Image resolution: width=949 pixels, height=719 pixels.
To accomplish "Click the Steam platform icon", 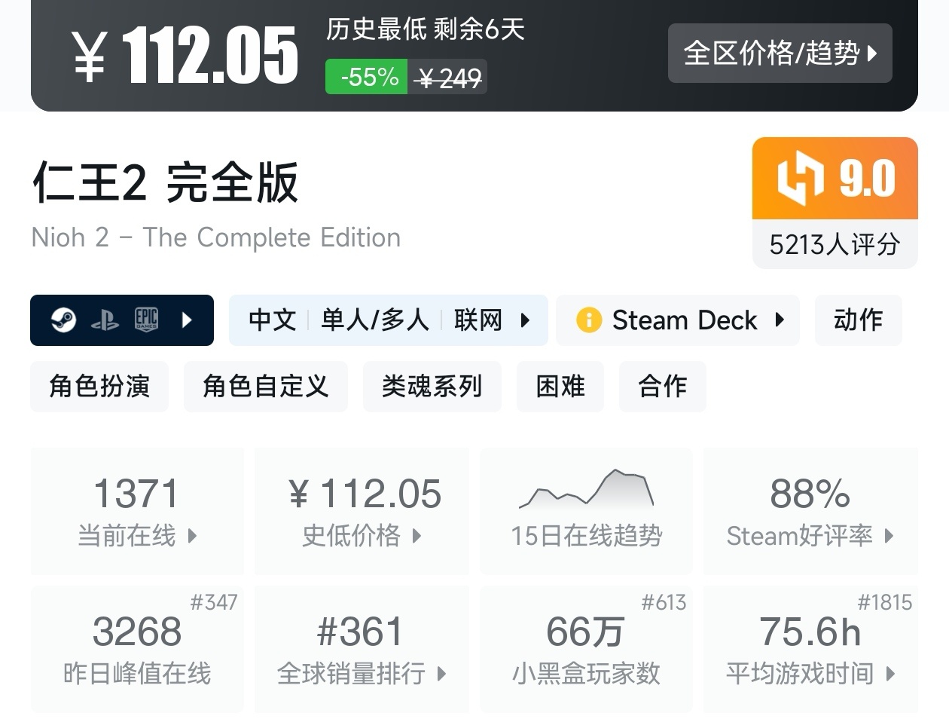I will (x=63, y=320).
